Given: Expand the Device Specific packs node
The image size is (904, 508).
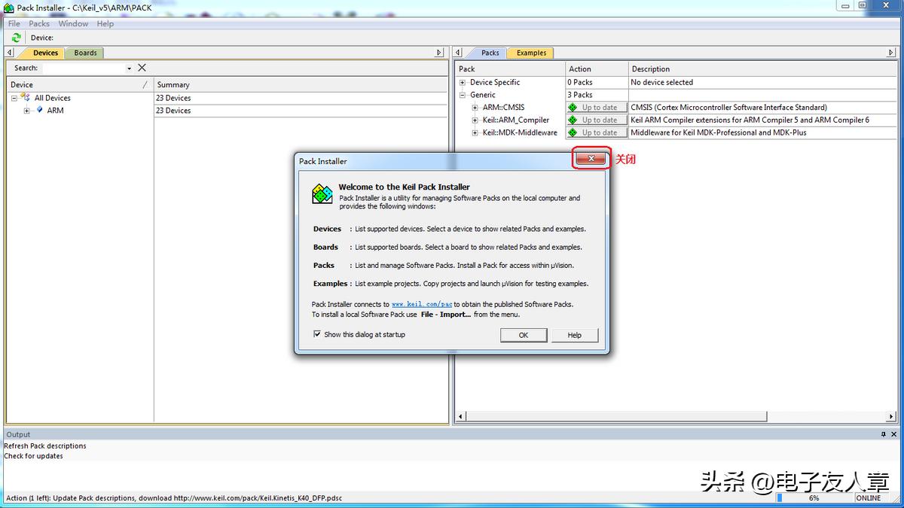Looking at the screenshot, I should [463, 83].
